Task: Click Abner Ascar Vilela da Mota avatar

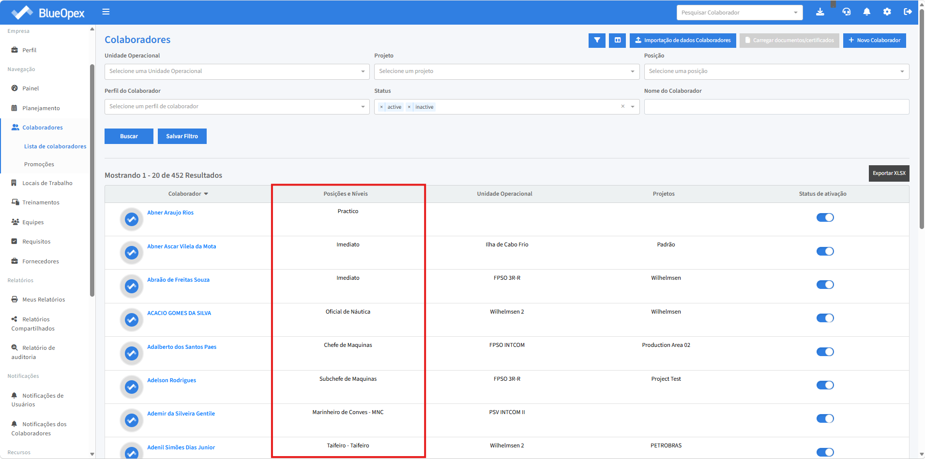Action: point(132,253)
